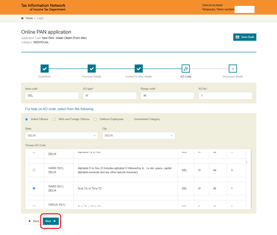Image resolution: width=277 pixels, height=235 pixels.
Task: Click the Save Draft button
Action: (244, 37)
